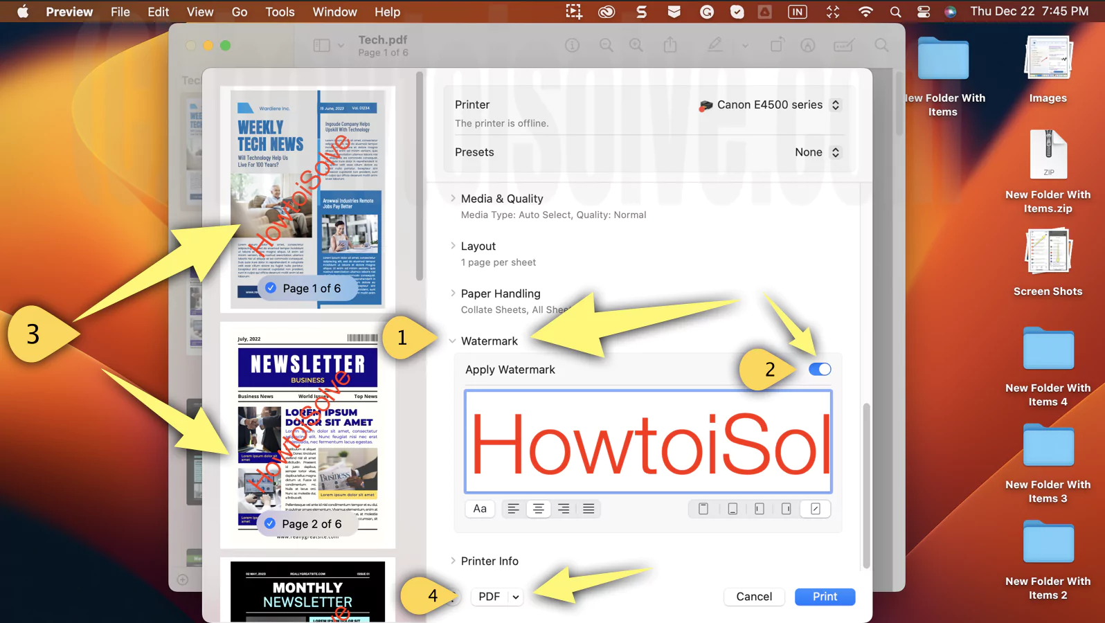The width and height of the screenshot is (1105, 623).
Task: Open Grammarly in the menu bar
Action: pos(706,12)
